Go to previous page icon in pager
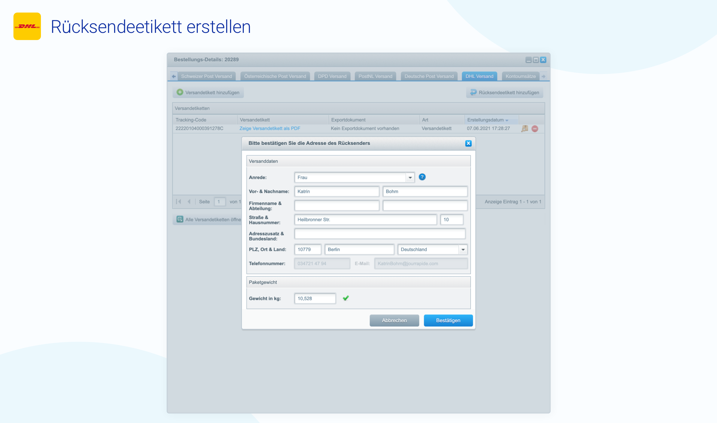Screen dimensions: 717x423 189,202
